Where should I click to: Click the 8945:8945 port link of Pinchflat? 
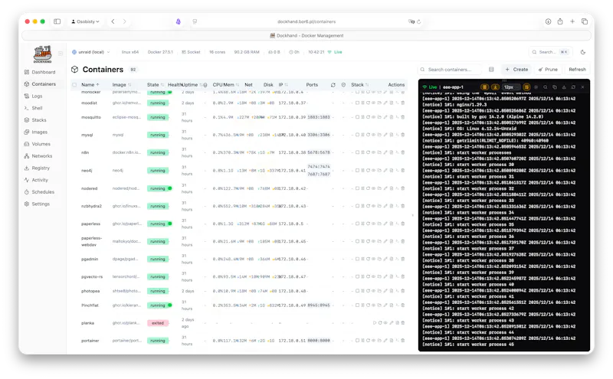(x=319, y=305)
